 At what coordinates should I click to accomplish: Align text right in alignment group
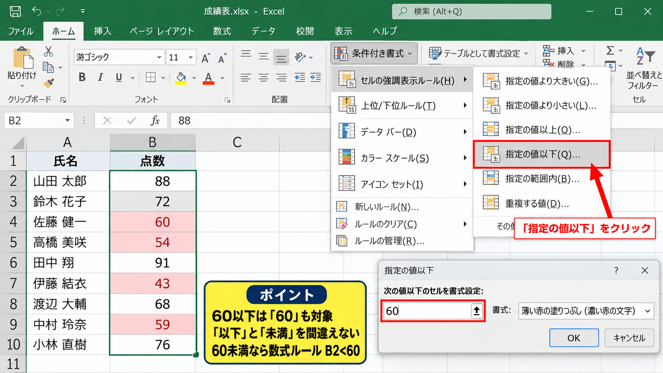[x=282, y=78]
